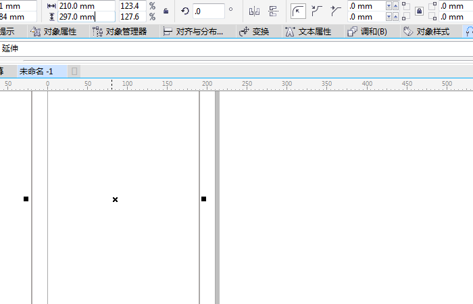The image size is (473, 304).
Task: Click the lock ratio padlock icon
Action: (x=166, y=11)
